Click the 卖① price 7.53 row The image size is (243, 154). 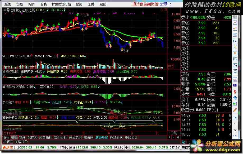click(x=206, y=43)
